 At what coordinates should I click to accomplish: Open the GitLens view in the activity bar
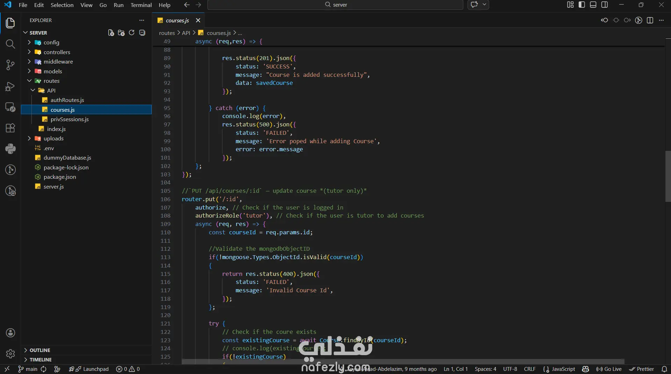(x=10, y=170)
